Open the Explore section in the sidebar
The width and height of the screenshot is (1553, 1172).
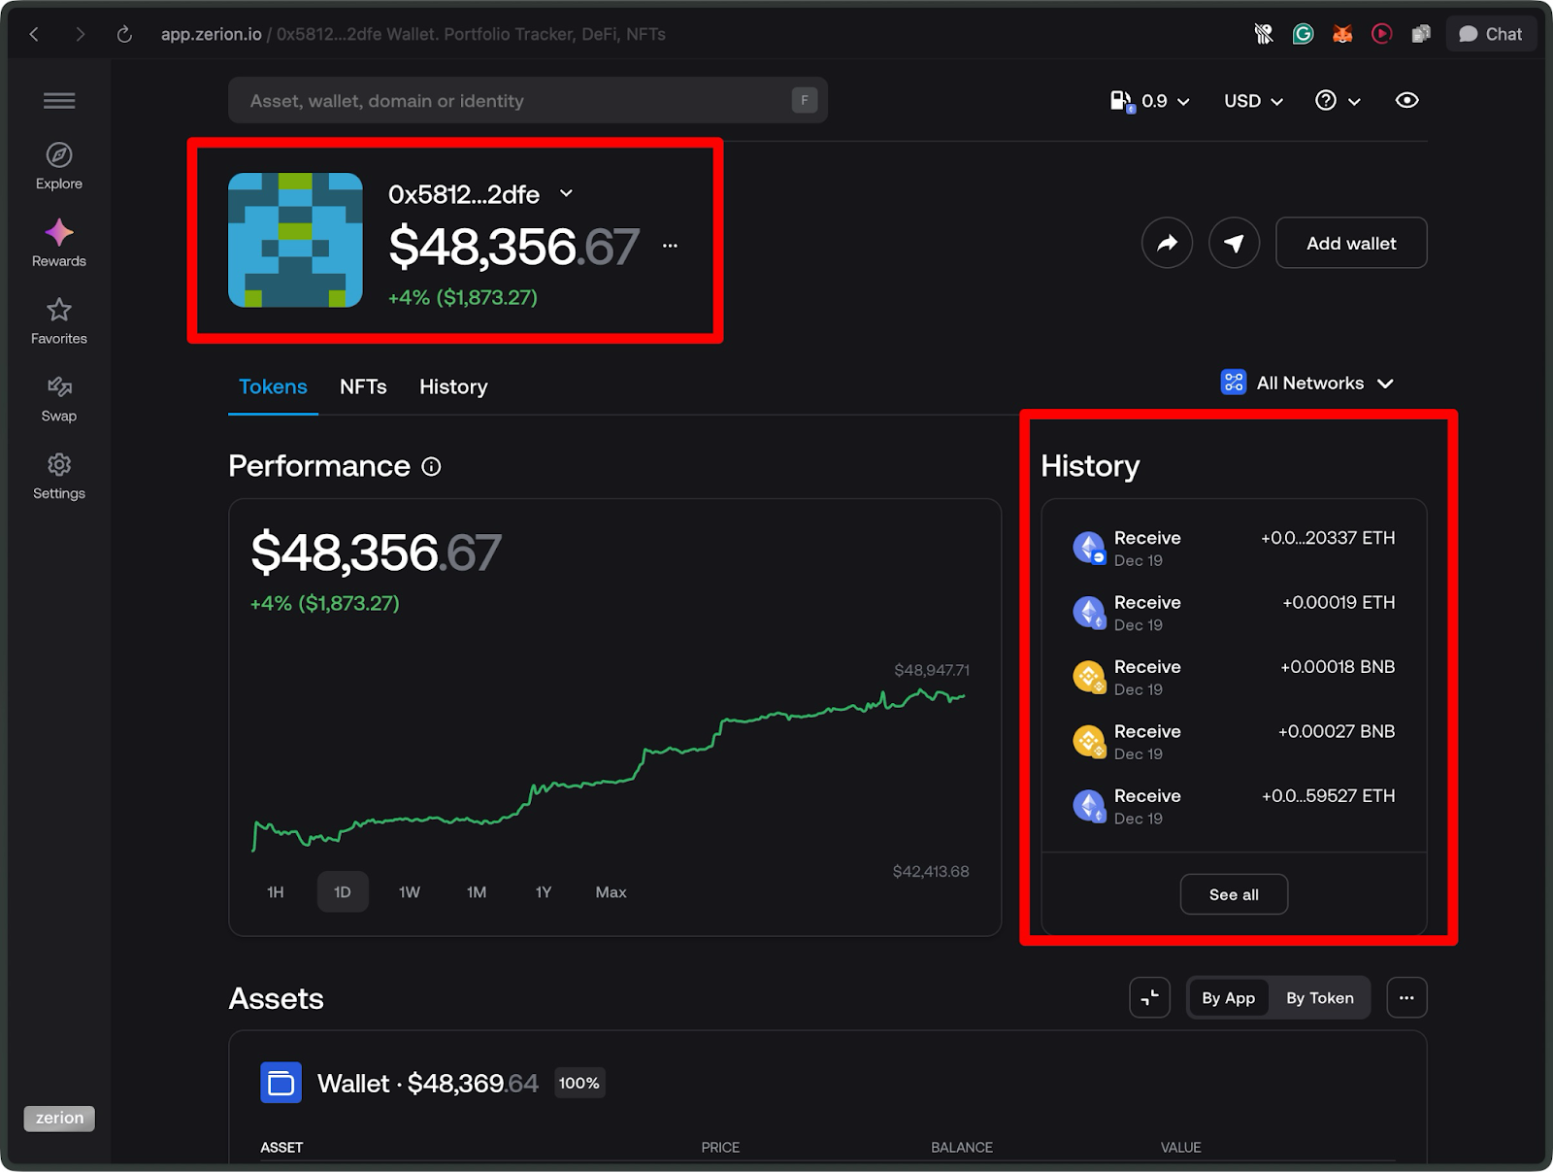[58, 165]
